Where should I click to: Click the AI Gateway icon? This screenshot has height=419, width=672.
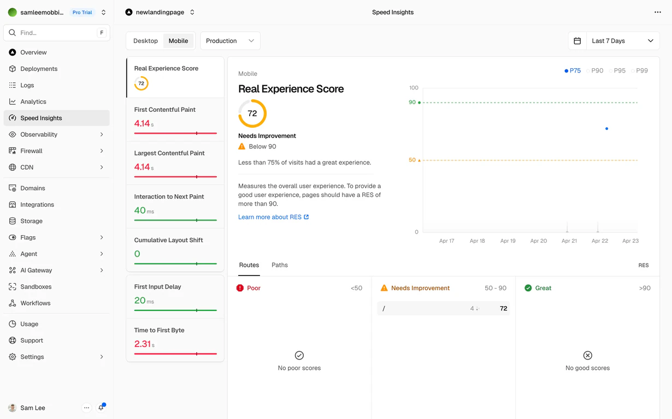point(13,270)
